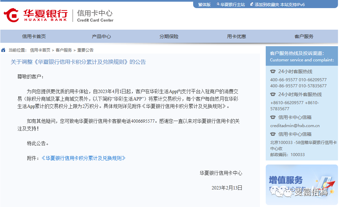Open the 用卡优惠 navigation item
Image resolution: width=339 pixels, height=207 pixels.
(x=236, y=36)
